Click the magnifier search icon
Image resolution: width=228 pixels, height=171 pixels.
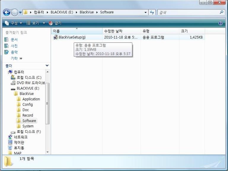pos(221,12)
